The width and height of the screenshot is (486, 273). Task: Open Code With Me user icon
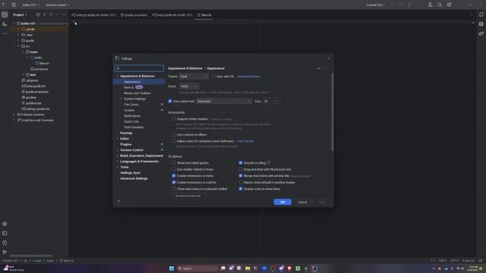(430, 5)
